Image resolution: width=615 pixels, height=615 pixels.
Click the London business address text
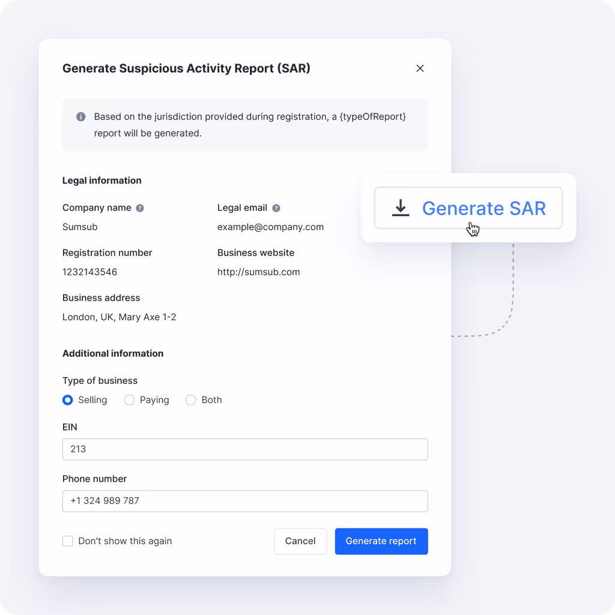point(119,317)
